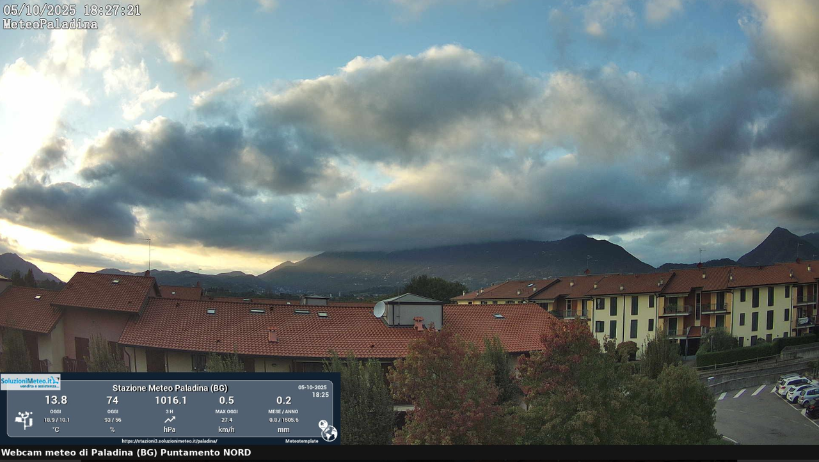Click the km/h unit label

tap(227, 429)
